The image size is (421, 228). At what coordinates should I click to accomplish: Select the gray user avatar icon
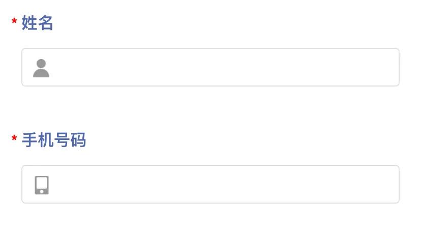41,68
